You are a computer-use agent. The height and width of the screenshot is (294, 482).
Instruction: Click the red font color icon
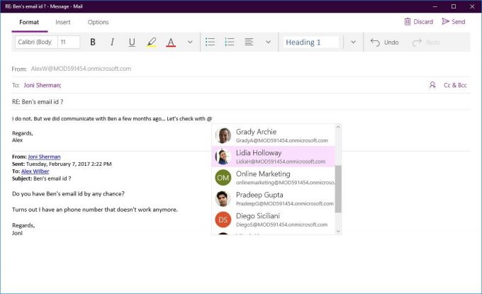pos(171,42)
